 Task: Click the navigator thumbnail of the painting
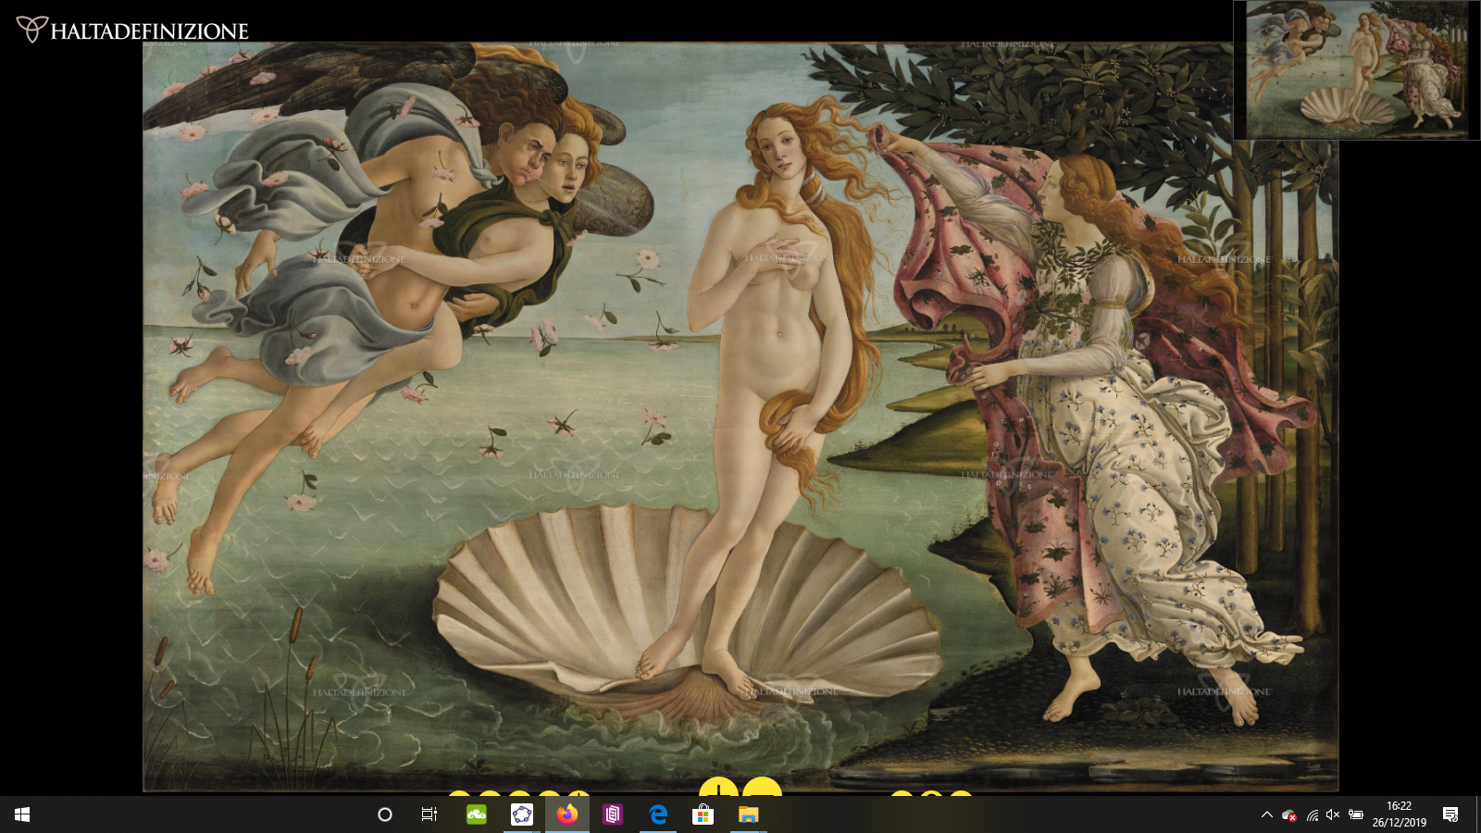coord(1356,69)
